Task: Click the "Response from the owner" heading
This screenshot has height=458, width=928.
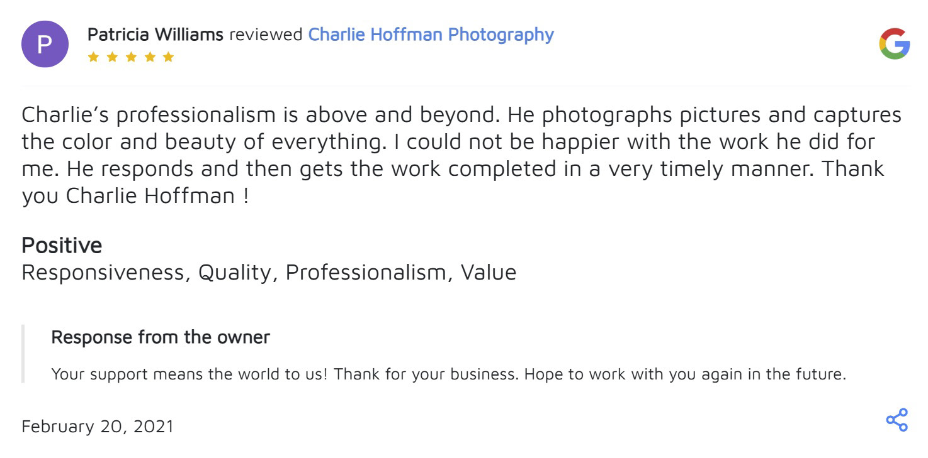Action: pos(161,337)
